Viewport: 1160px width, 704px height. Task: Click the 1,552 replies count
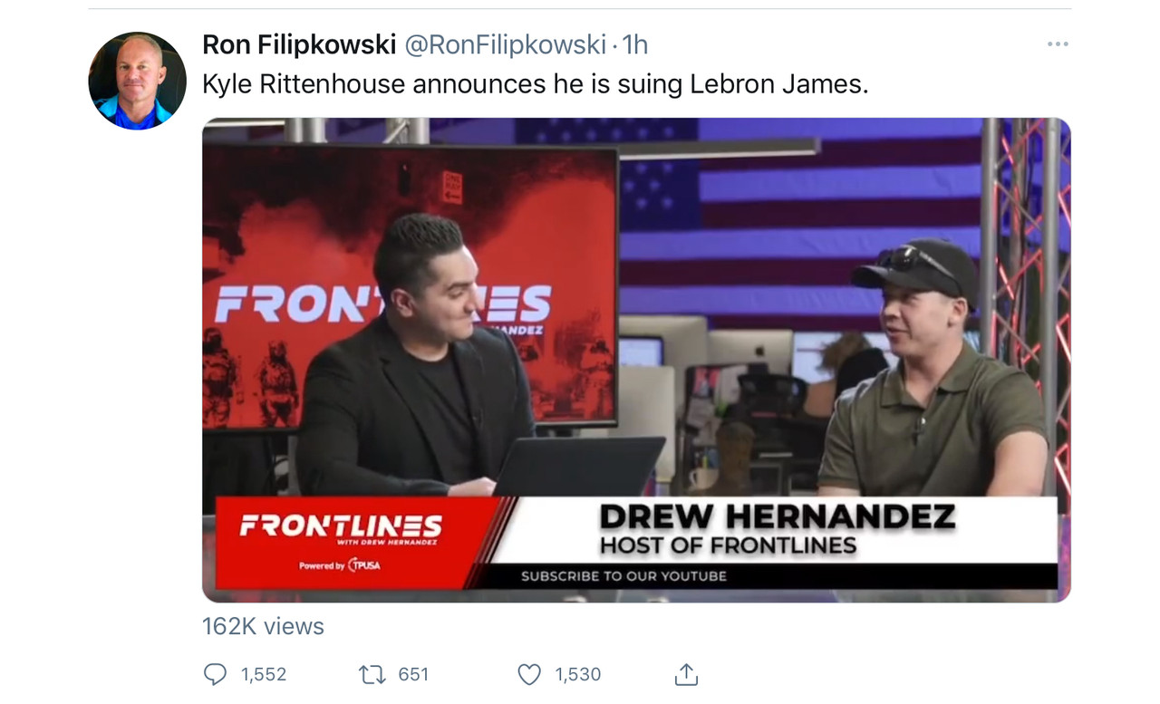[x=264, y=674]
